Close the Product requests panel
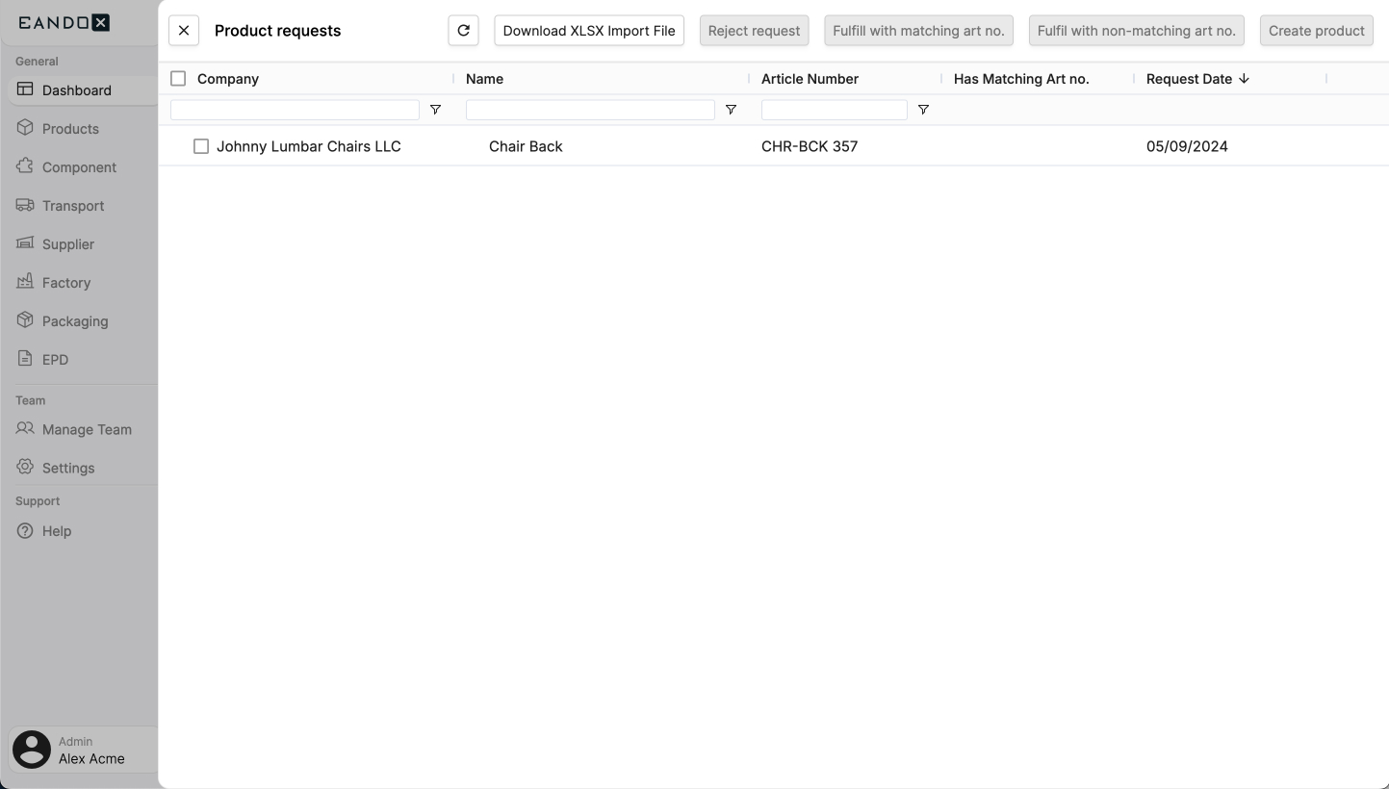 [x=184, y=31]
